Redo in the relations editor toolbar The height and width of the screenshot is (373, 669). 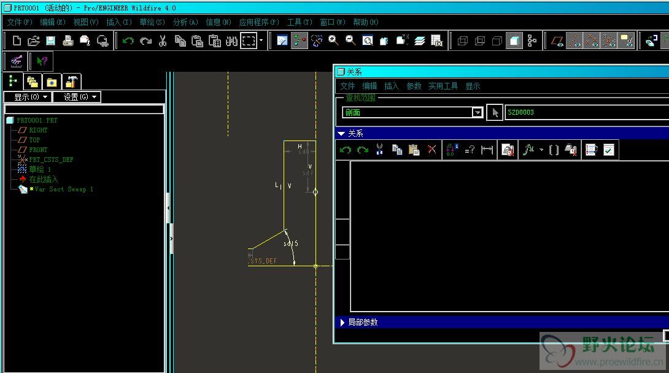[x=362, y=150]
